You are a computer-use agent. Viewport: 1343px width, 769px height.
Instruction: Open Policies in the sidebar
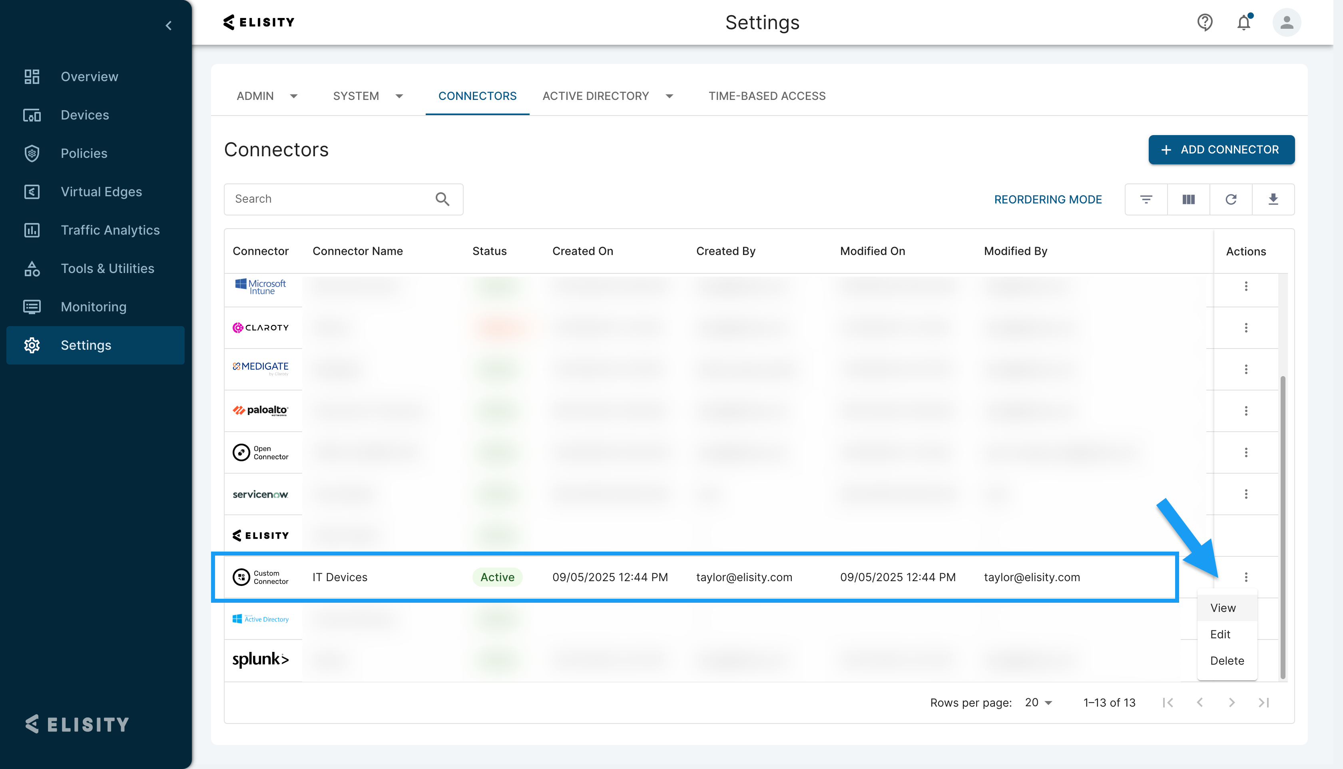[96, 153]
